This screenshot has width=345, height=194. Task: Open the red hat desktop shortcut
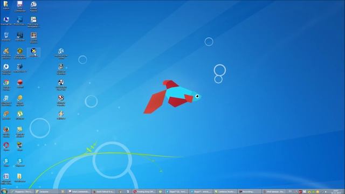click(x=20, y=84)
